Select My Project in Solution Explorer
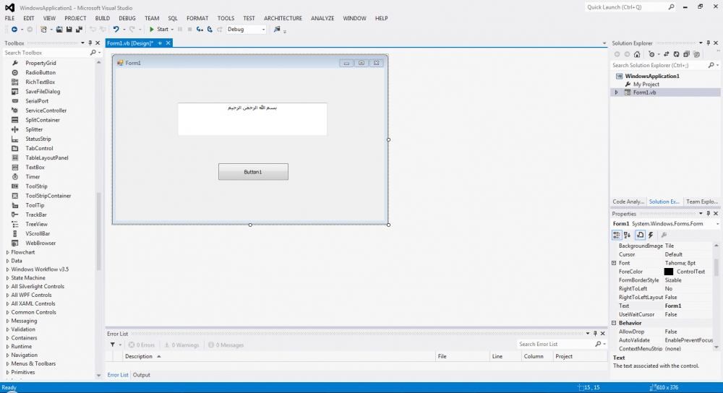The height and width of the screenshot is (393, 723). [646, 85]
